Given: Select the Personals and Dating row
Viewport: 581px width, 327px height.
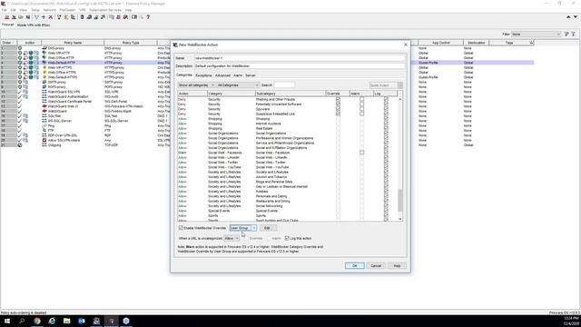Looking at the screenshot, I should point(288,196).
